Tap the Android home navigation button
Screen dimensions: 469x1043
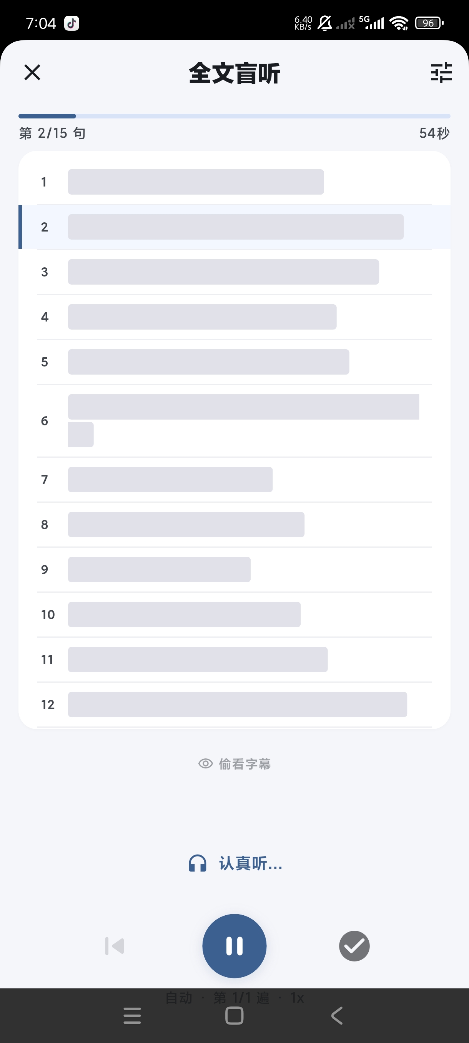234,1015
